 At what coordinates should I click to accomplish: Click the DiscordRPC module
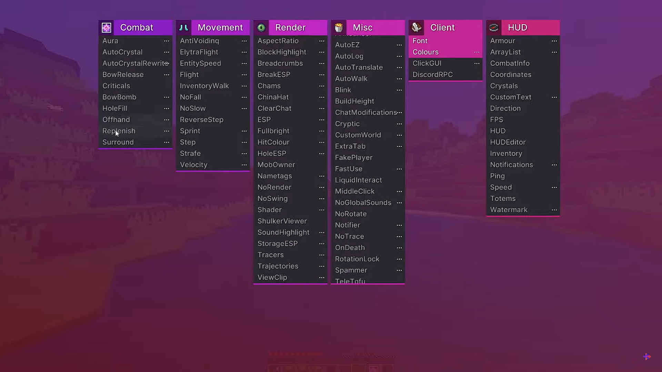432,74
